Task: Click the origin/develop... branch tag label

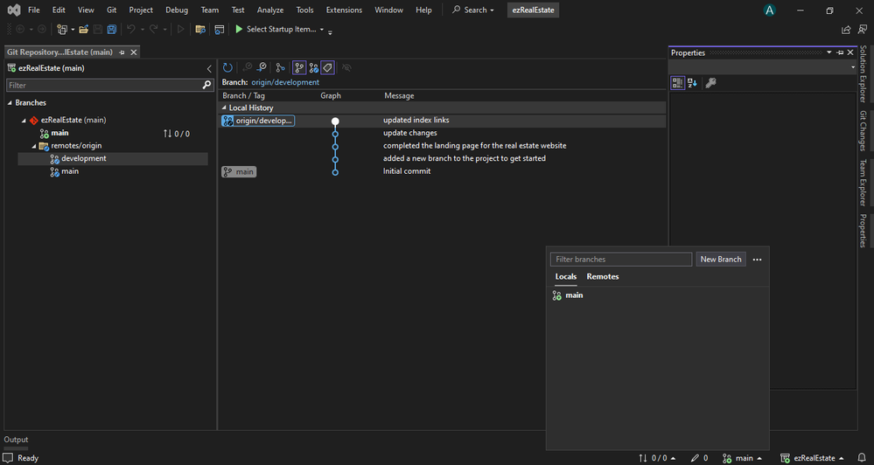Action: tap(258, 121)
